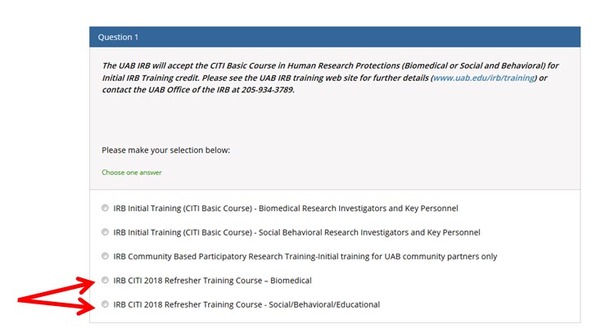This screenshot has width=592, height=333.
Task: Open the www.uab.edu/irb/training link
Action: [x=484, y=78]
